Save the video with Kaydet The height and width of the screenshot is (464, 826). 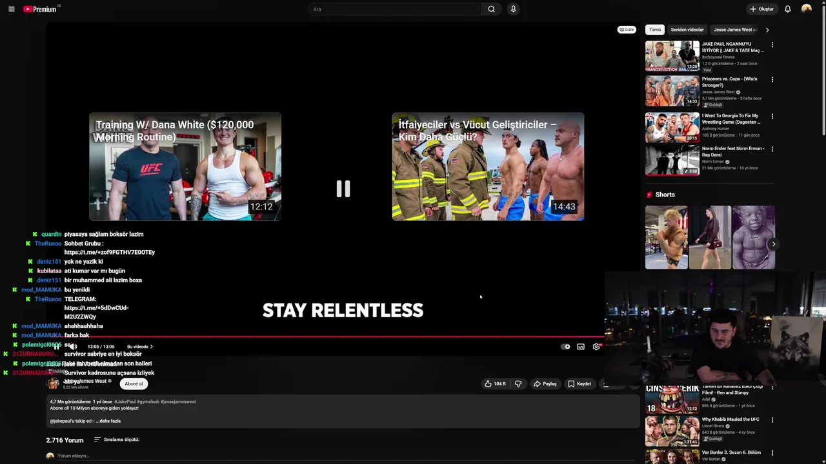(579, 383)
